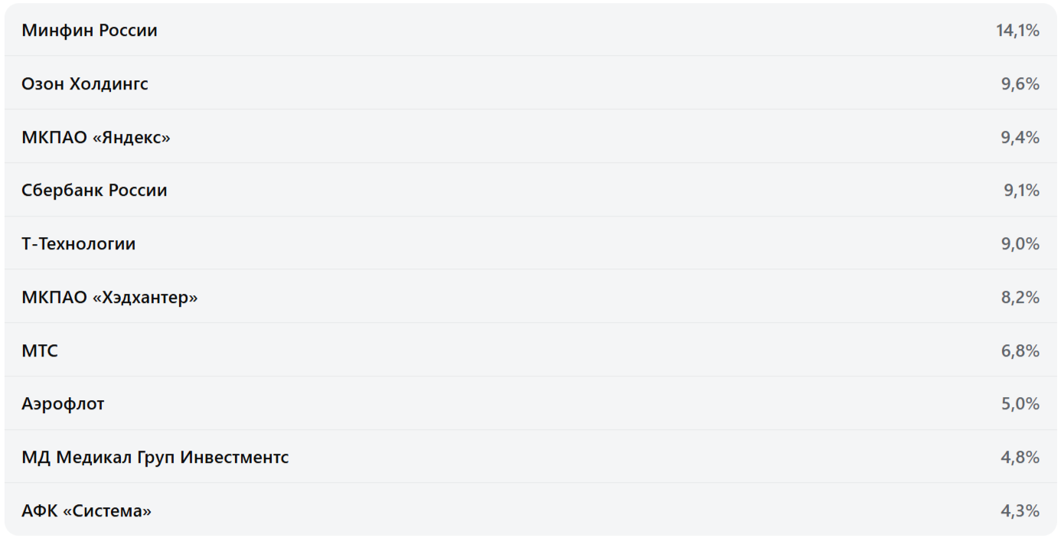Select the 6,8% value for МТС
This screenshot has height=541, width=1061.
1020,351
